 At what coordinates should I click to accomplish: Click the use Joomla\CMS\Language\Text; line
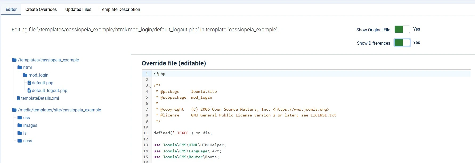pyautogui.click(x=187, y=151)
